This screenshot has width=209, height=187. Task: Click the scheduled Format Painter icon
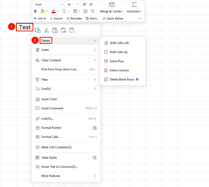pyautogui.click(x=95, y=128)
